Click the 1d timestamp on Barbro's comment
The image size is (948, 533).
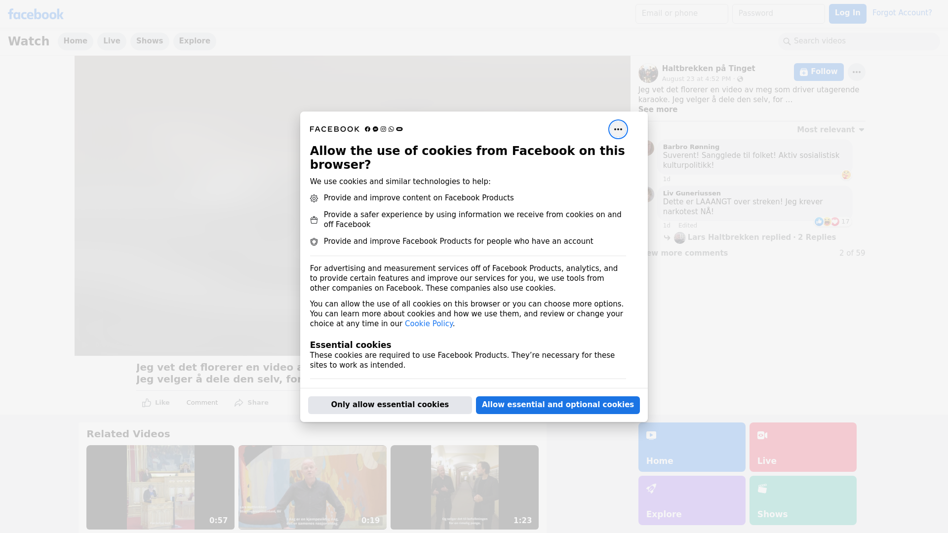(x=667, y=179)
